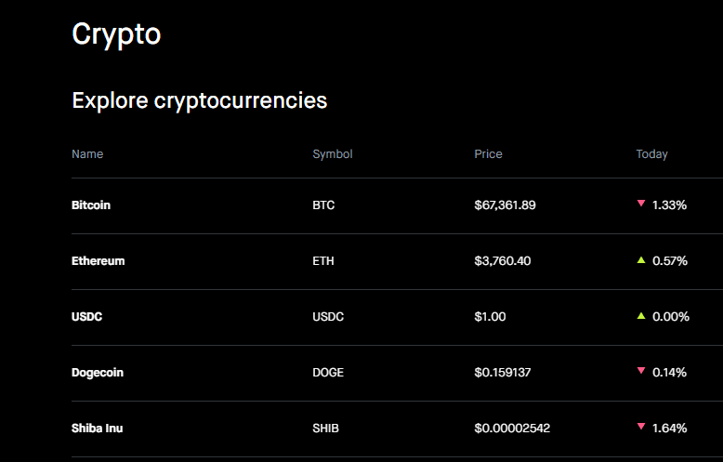Click the Today column header
This screenshot has height=462, width=723.
pos(651,154)
